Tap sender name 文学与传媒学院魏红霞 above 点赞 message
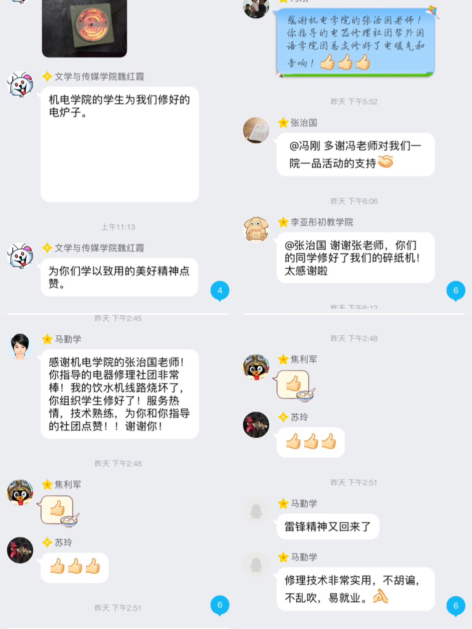The width and height of the screenshot is (472, 629). [x=99, y=248]
